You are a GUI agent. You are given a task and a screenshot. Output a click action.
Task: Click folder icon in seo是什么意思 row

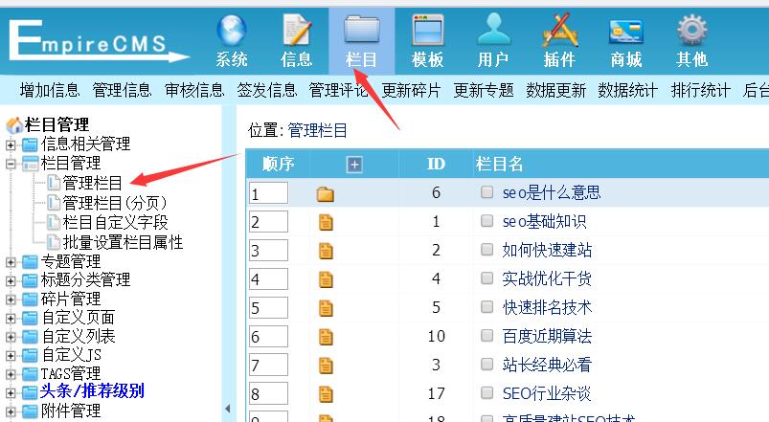coord(325,194)
